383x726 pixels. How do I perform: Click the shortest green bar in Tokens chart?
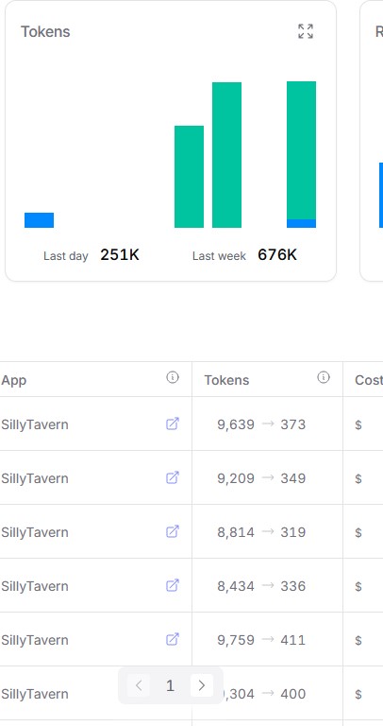pos(189,177)
